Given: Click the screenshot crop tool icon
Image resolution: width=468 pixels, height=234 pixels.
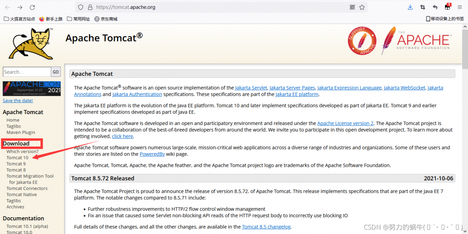Looking at the screenshot, I should click(423, 7).
